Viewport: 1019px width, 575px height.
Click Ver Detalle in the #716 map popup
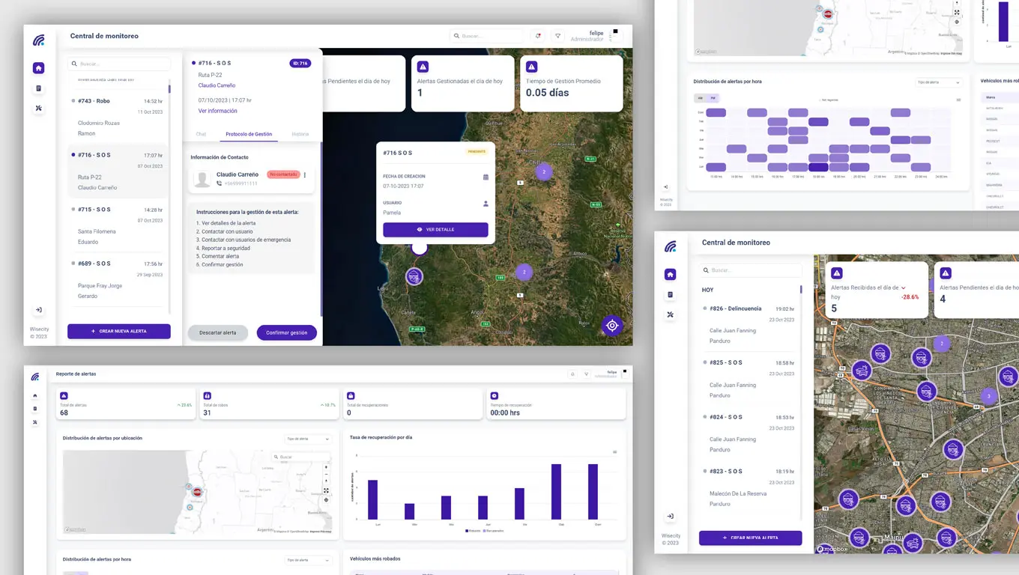(435, 230)
